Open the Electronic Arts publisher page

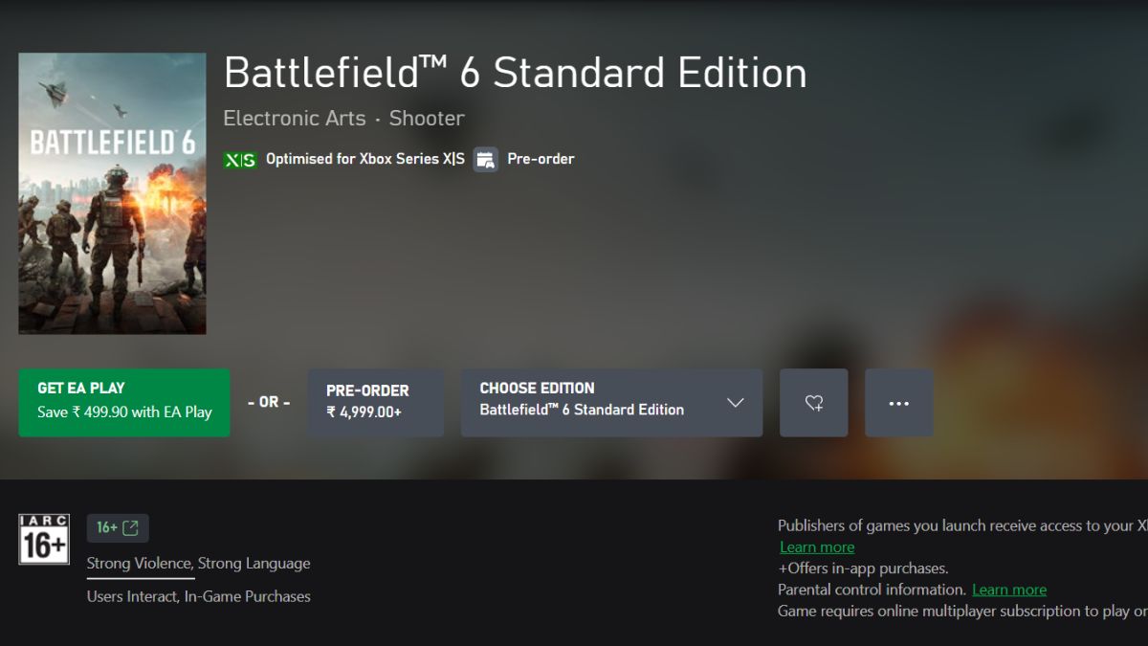pyautogui.click(x=294, y=119)
